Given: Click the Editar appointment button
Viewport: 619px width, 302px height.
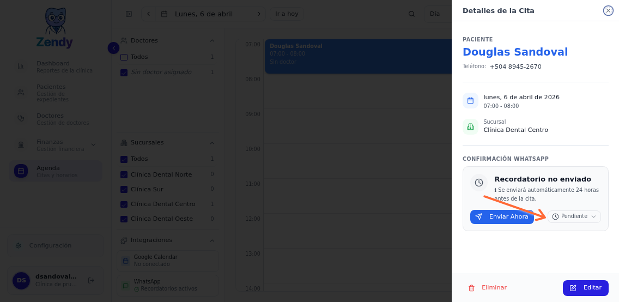Looking at the screenshot, I should [x=585, y=288].
